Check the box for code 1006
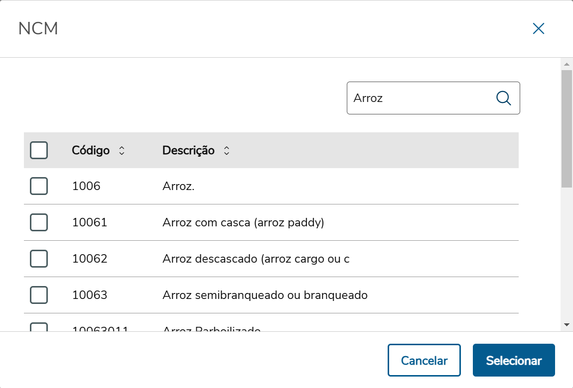The width and height of the screenshot is (573, 388). click(39, 186)
